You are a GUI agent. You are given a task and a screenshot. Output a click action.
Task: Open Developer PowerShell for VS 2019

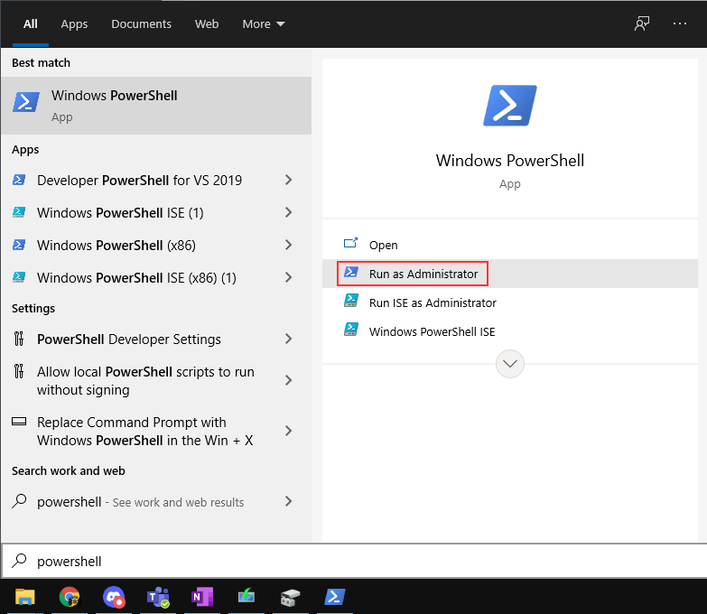tap(156, 180)
